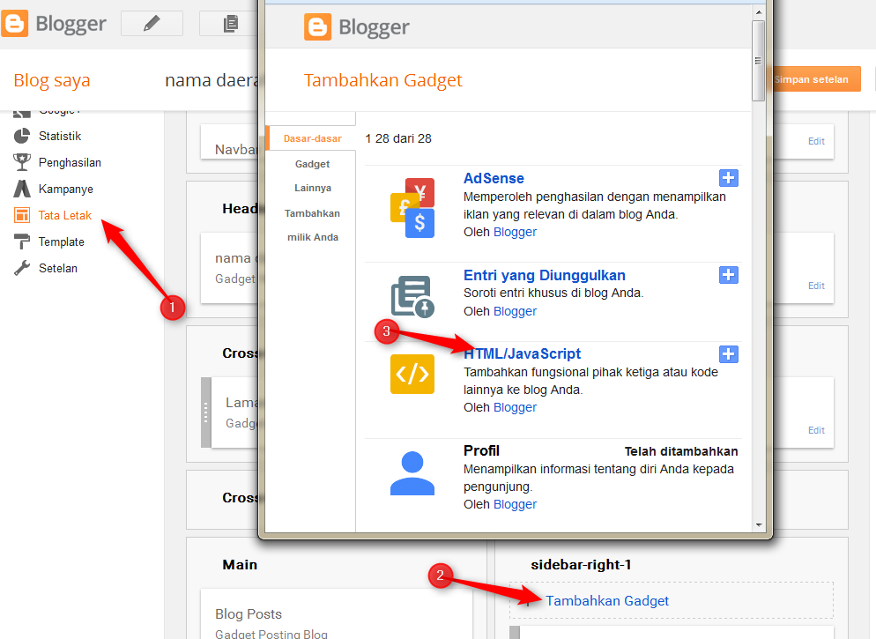Click the Profil gadget title text
This screenshot has height=639, width=876.
click(481, 450)
